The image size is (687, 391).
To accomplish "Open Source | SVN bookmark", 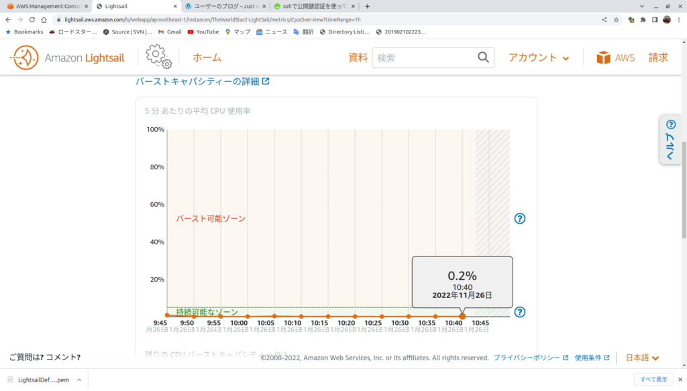I will tap(127, 32).
